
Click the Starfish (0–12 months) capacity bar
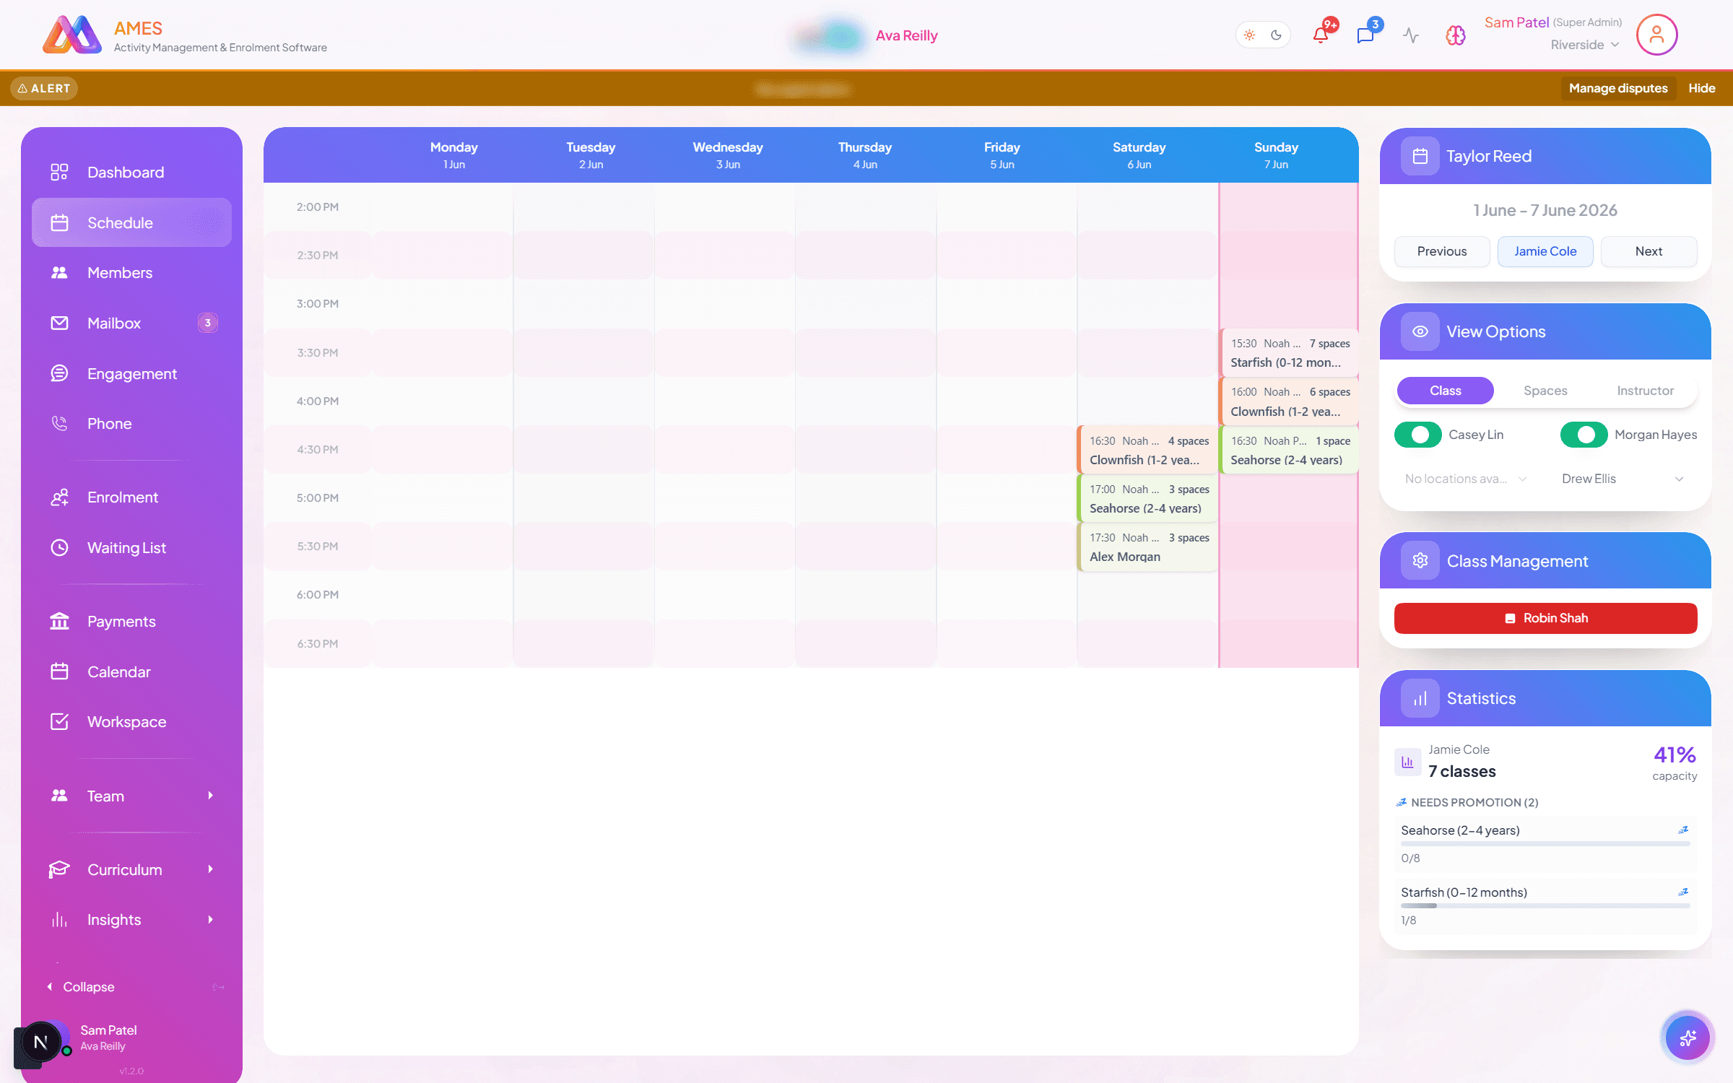[x=1545, y=905]
